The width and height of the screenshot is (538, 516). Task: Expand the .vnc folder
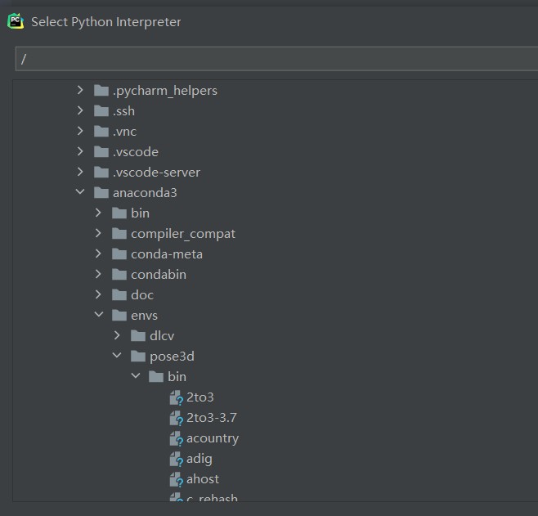click(80, 131)
